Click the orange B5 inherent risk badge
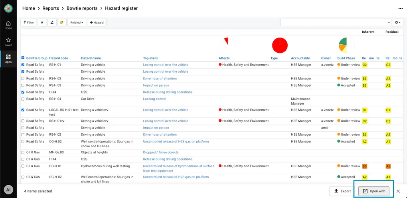 coord(365,166)
